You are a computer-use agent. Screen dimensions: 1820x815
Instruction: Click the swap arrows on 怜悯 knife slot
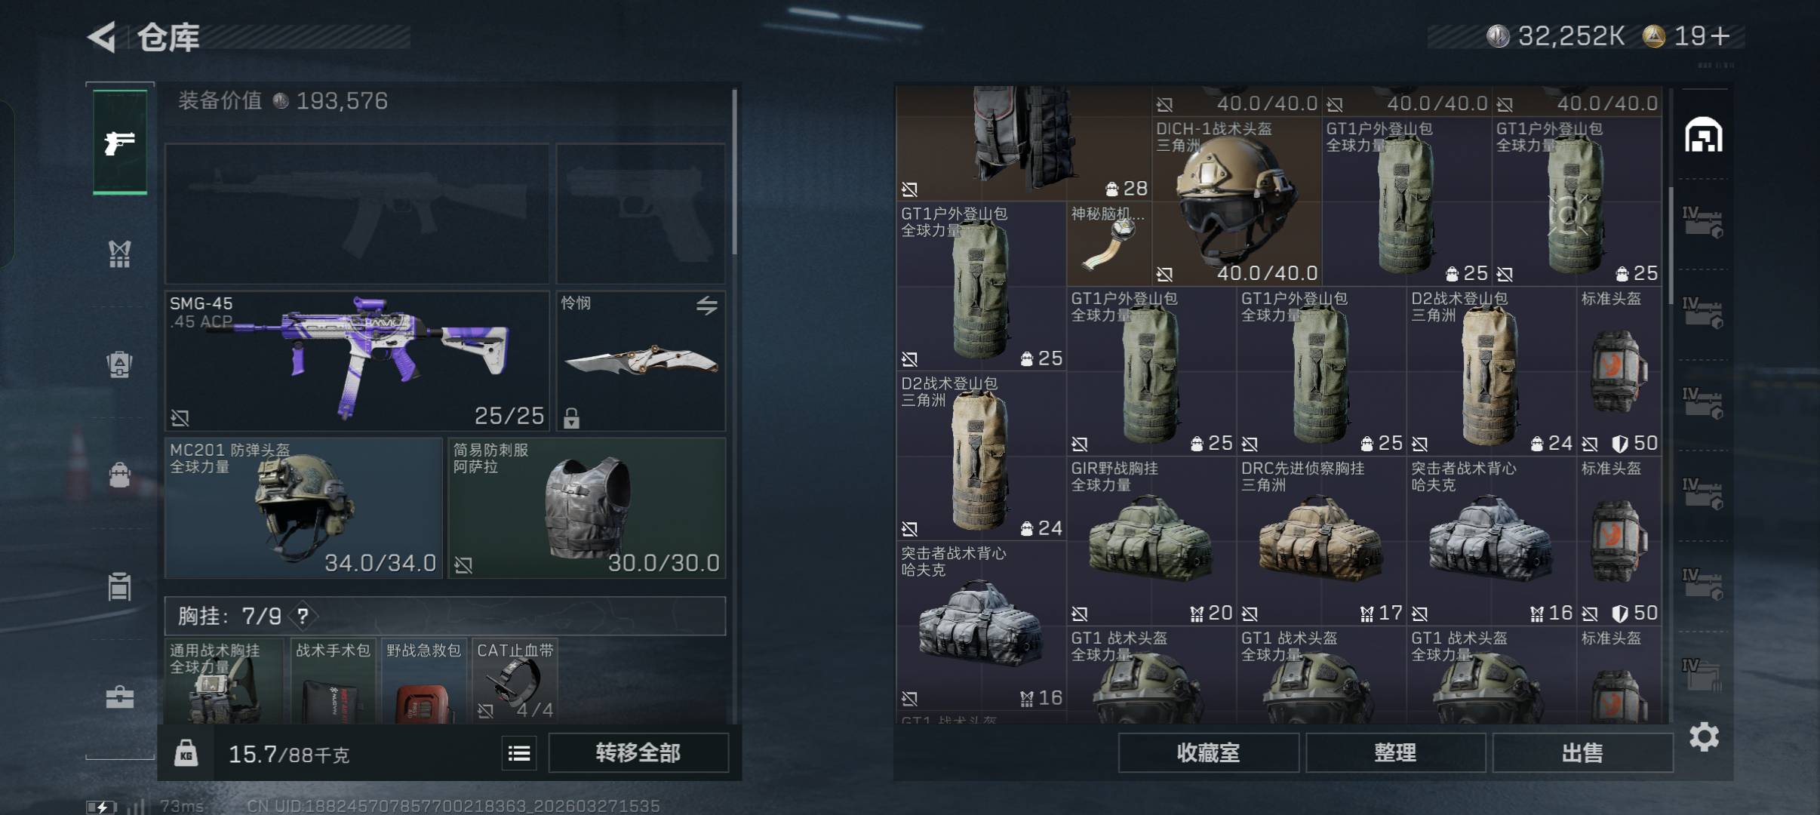point(706,305)
